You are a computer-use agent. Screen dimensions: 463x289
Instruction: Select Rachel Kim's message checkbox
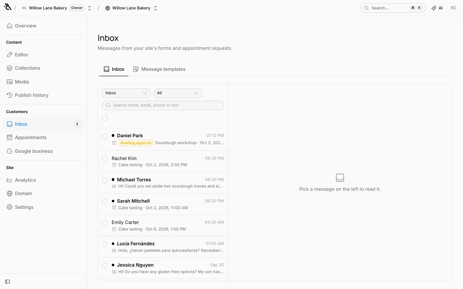coord(105,159)
